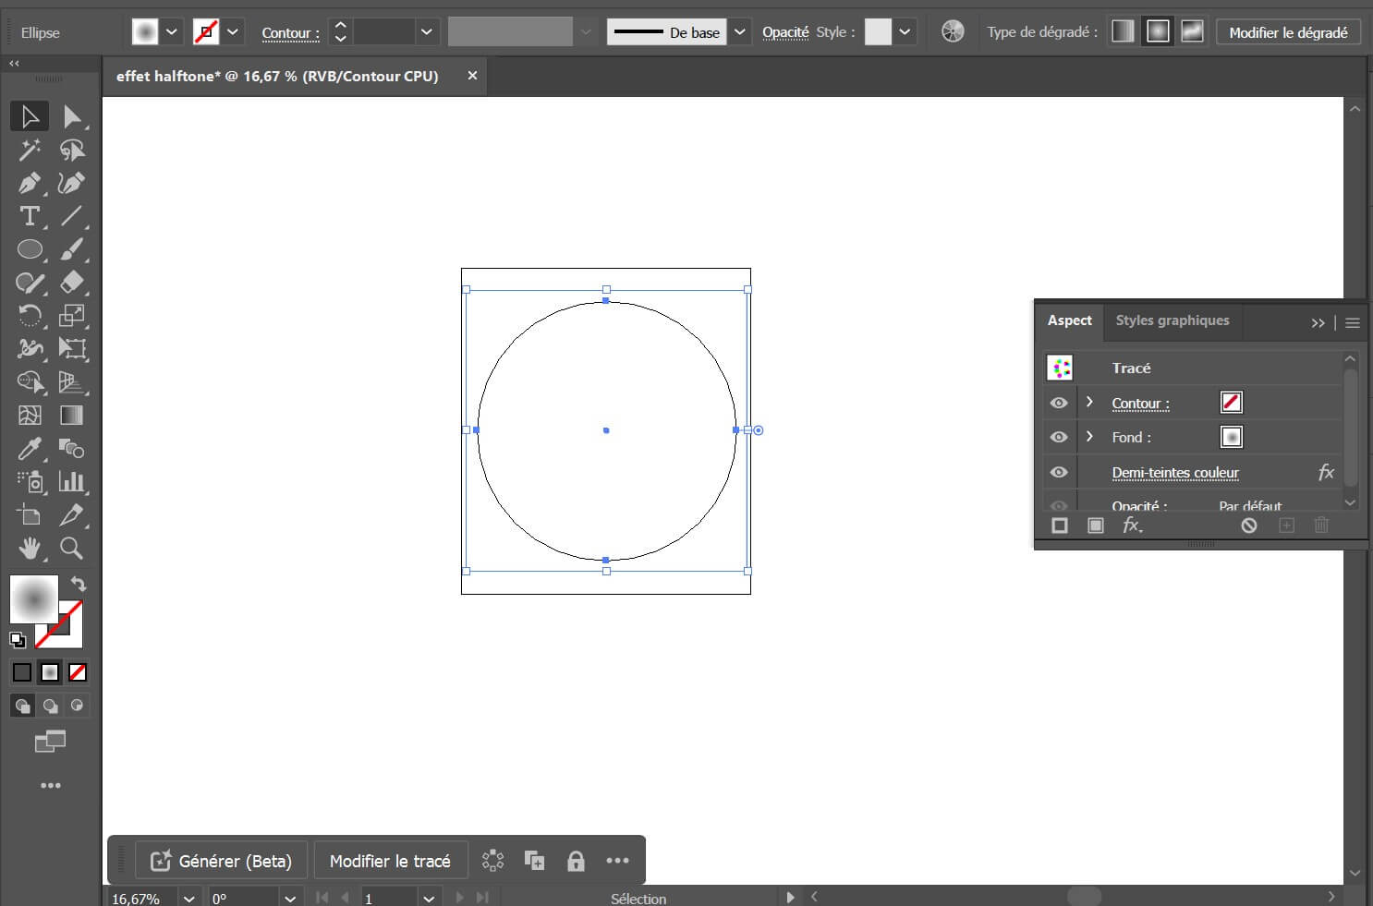Select the Aspect panel tab

1069,320
